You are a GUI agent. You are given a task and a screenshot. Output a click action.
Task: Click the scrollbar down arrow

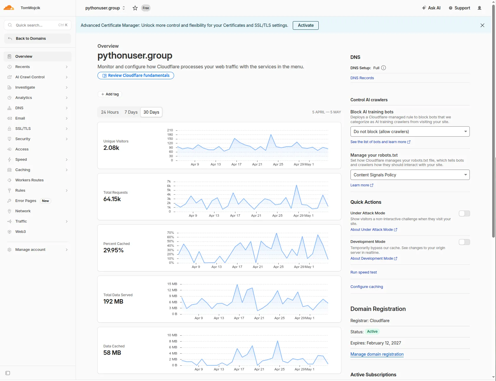click(493, 377)
